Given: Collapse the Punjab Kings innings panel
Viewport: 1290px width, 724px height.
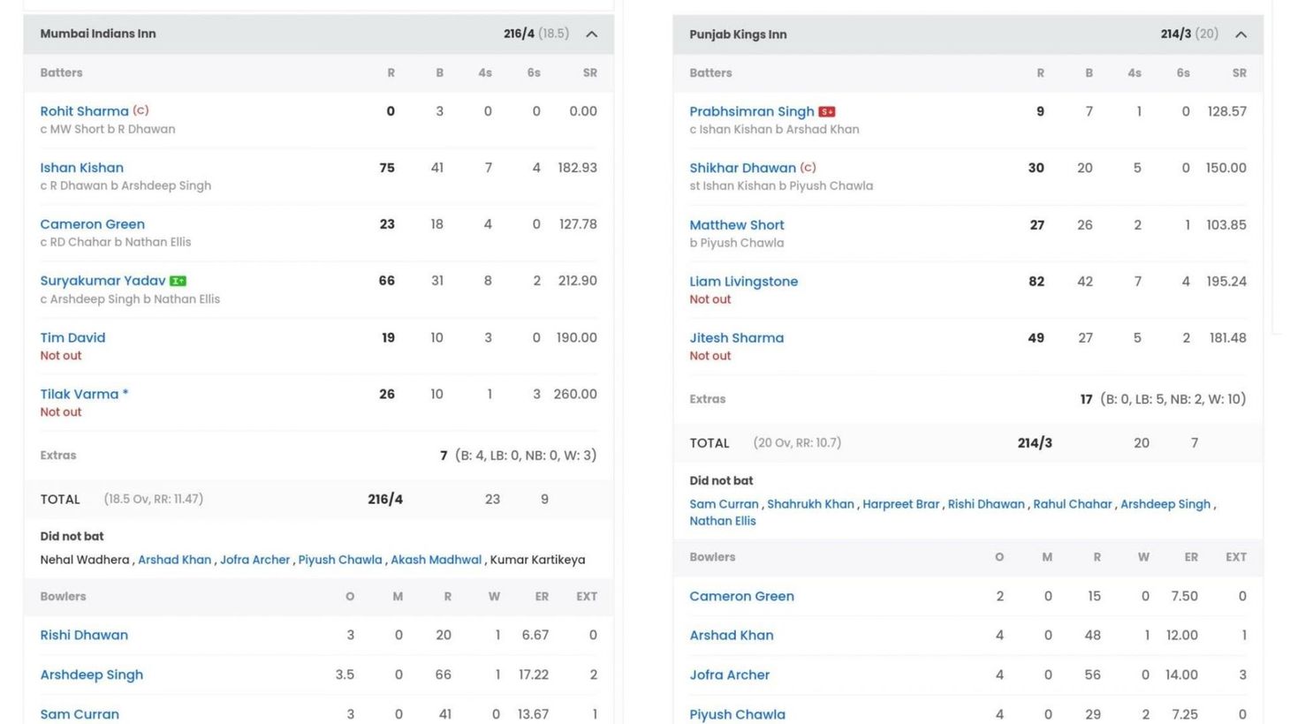Looking at the screenshot, I should coord(1241,34).
